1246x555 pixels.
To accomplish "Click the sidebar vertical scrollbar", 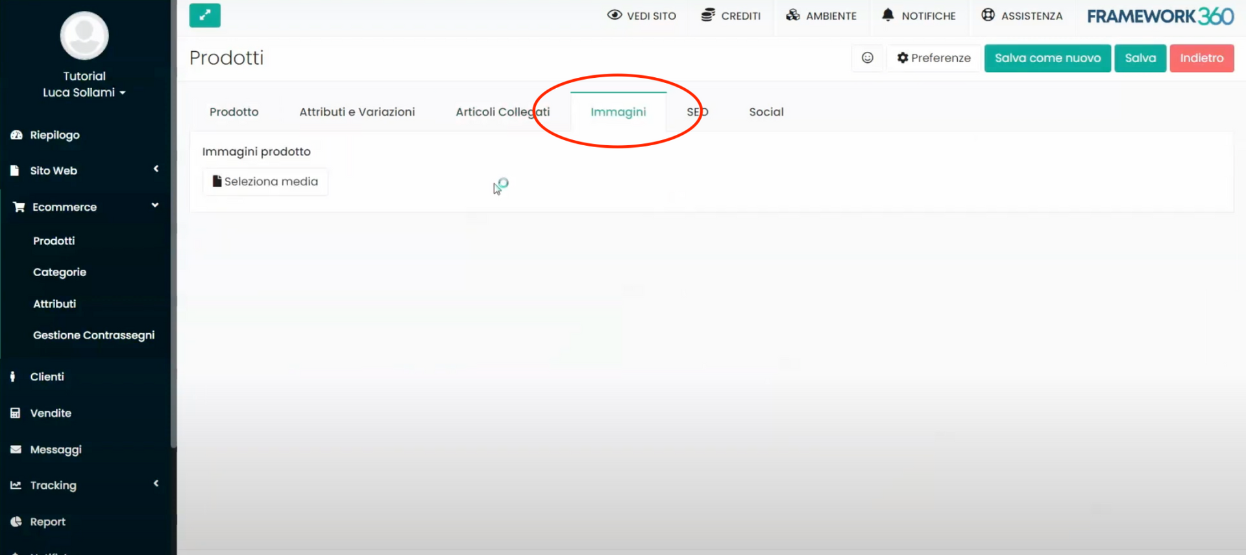I will 173,224.
